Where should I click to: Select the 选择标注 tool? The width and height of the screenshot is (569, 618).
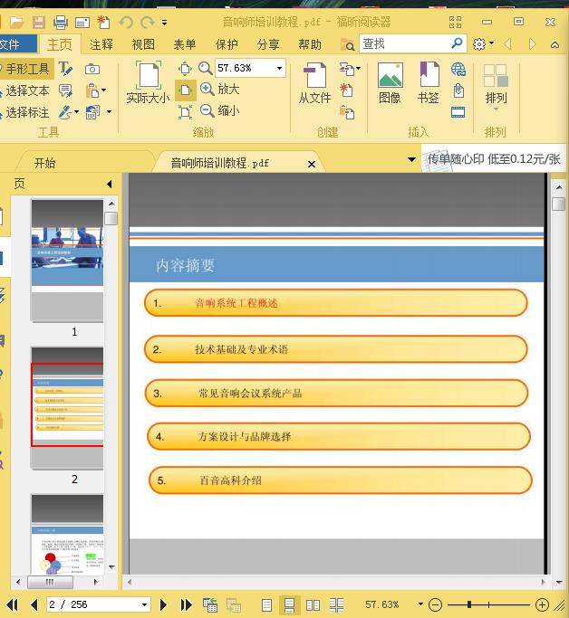click(x=25, y=112)
